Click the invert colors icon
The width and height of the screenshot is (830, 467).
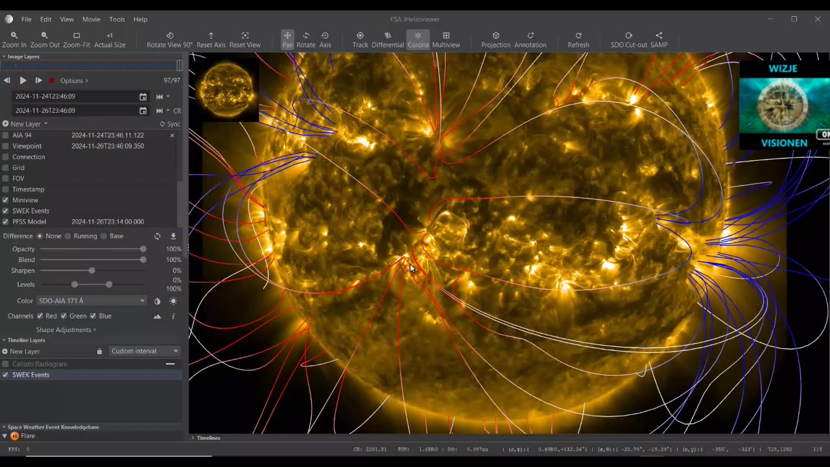(x=157, y=301)
